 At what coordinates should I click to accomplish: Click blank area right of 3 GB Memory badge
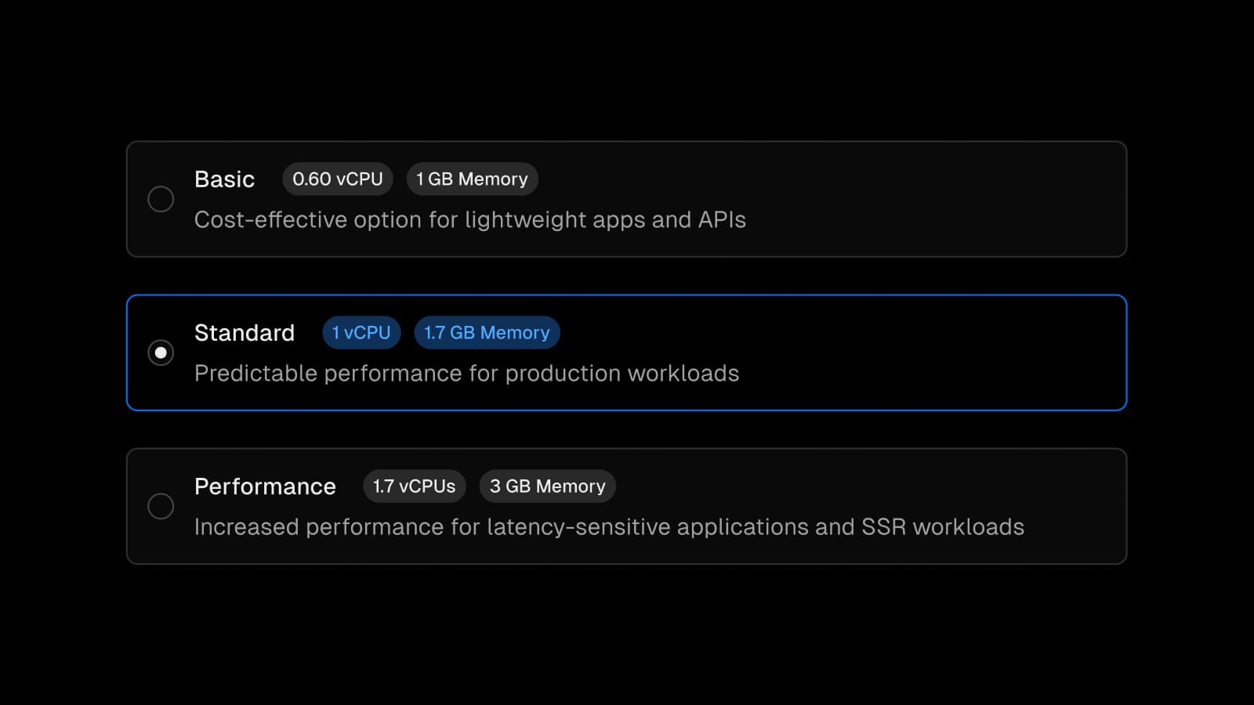tap(862, 486)
